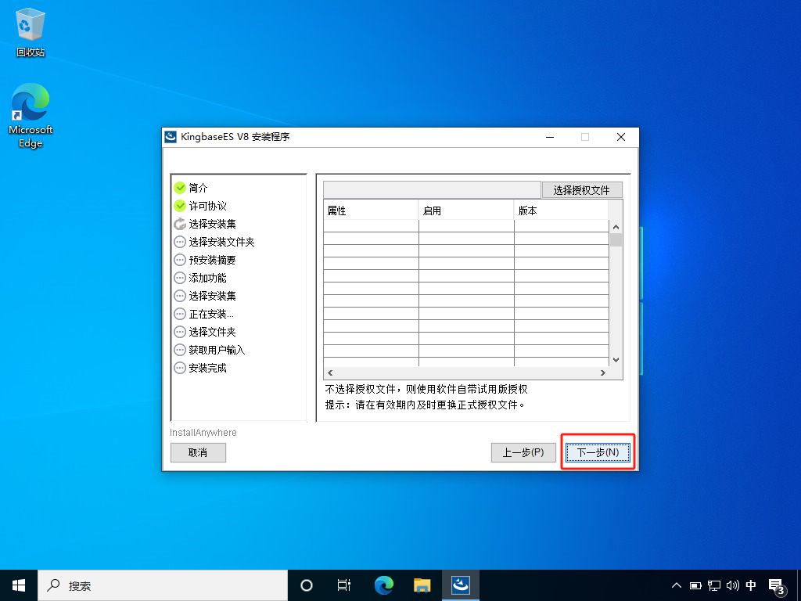Image resolution: width=801 pixels, height=601 pixels.
Task: Launch Edge from the taskbar
Action: click(x=383, y=585)
